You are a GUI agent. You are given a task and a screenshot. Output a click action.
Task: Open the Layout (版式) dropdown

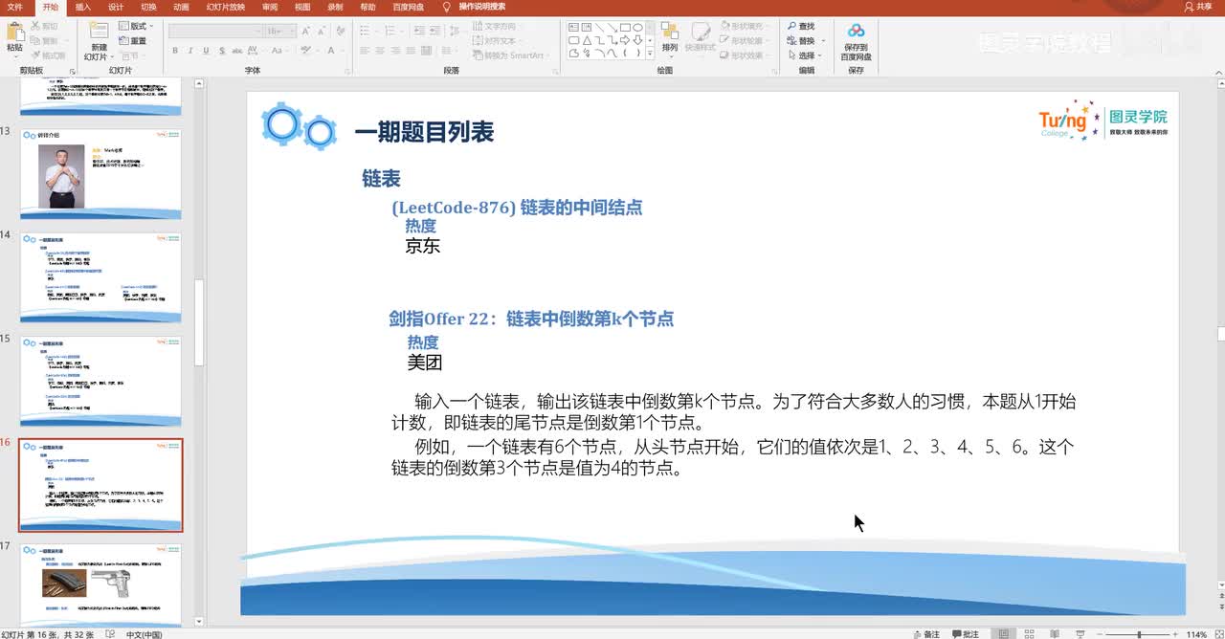138,26
